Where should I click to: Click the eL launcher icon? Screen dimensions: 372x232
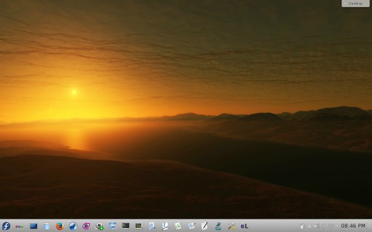[245, 226]
